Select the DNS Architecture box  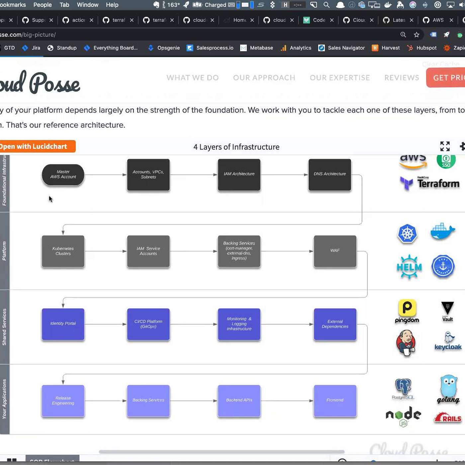[330, 175]
